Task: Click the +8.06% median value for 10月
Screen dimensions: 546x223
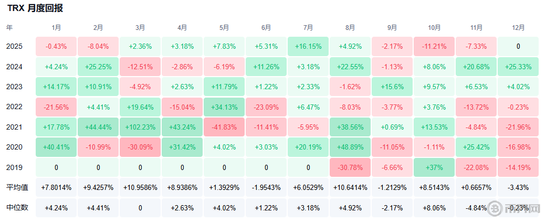Action: (x=434, y=207)
